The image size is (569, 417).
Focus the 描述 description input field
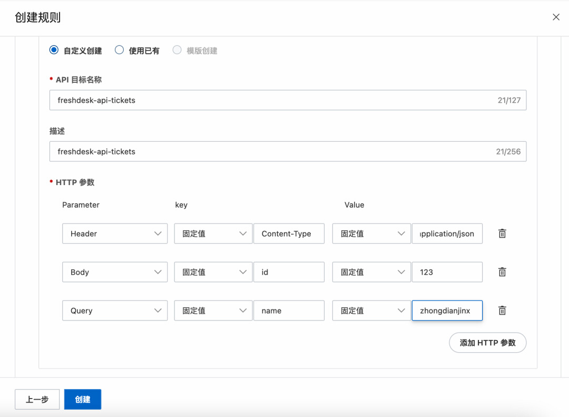pyautogui.click(x=288, y=151)
